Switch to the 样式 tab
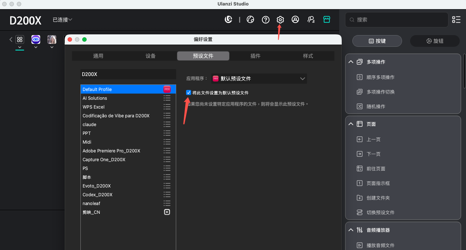 (308, 56)
